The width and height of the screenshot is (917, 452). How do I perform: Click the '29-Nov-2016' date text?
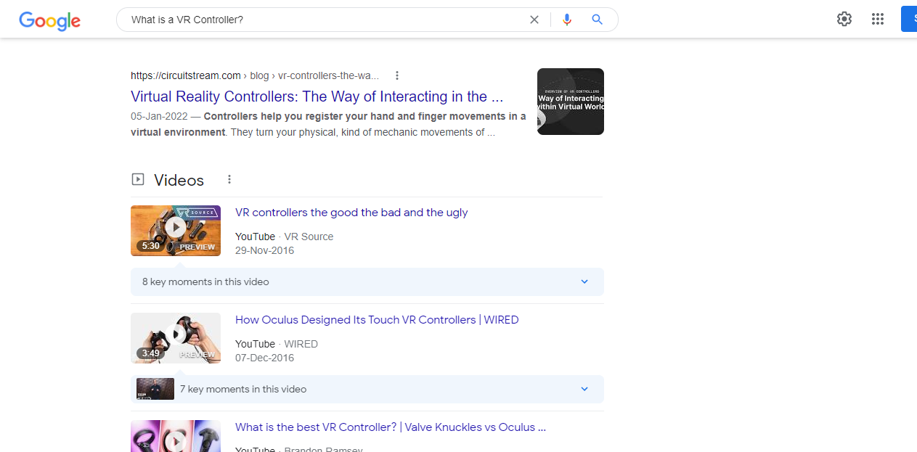(x=264, y=250)
